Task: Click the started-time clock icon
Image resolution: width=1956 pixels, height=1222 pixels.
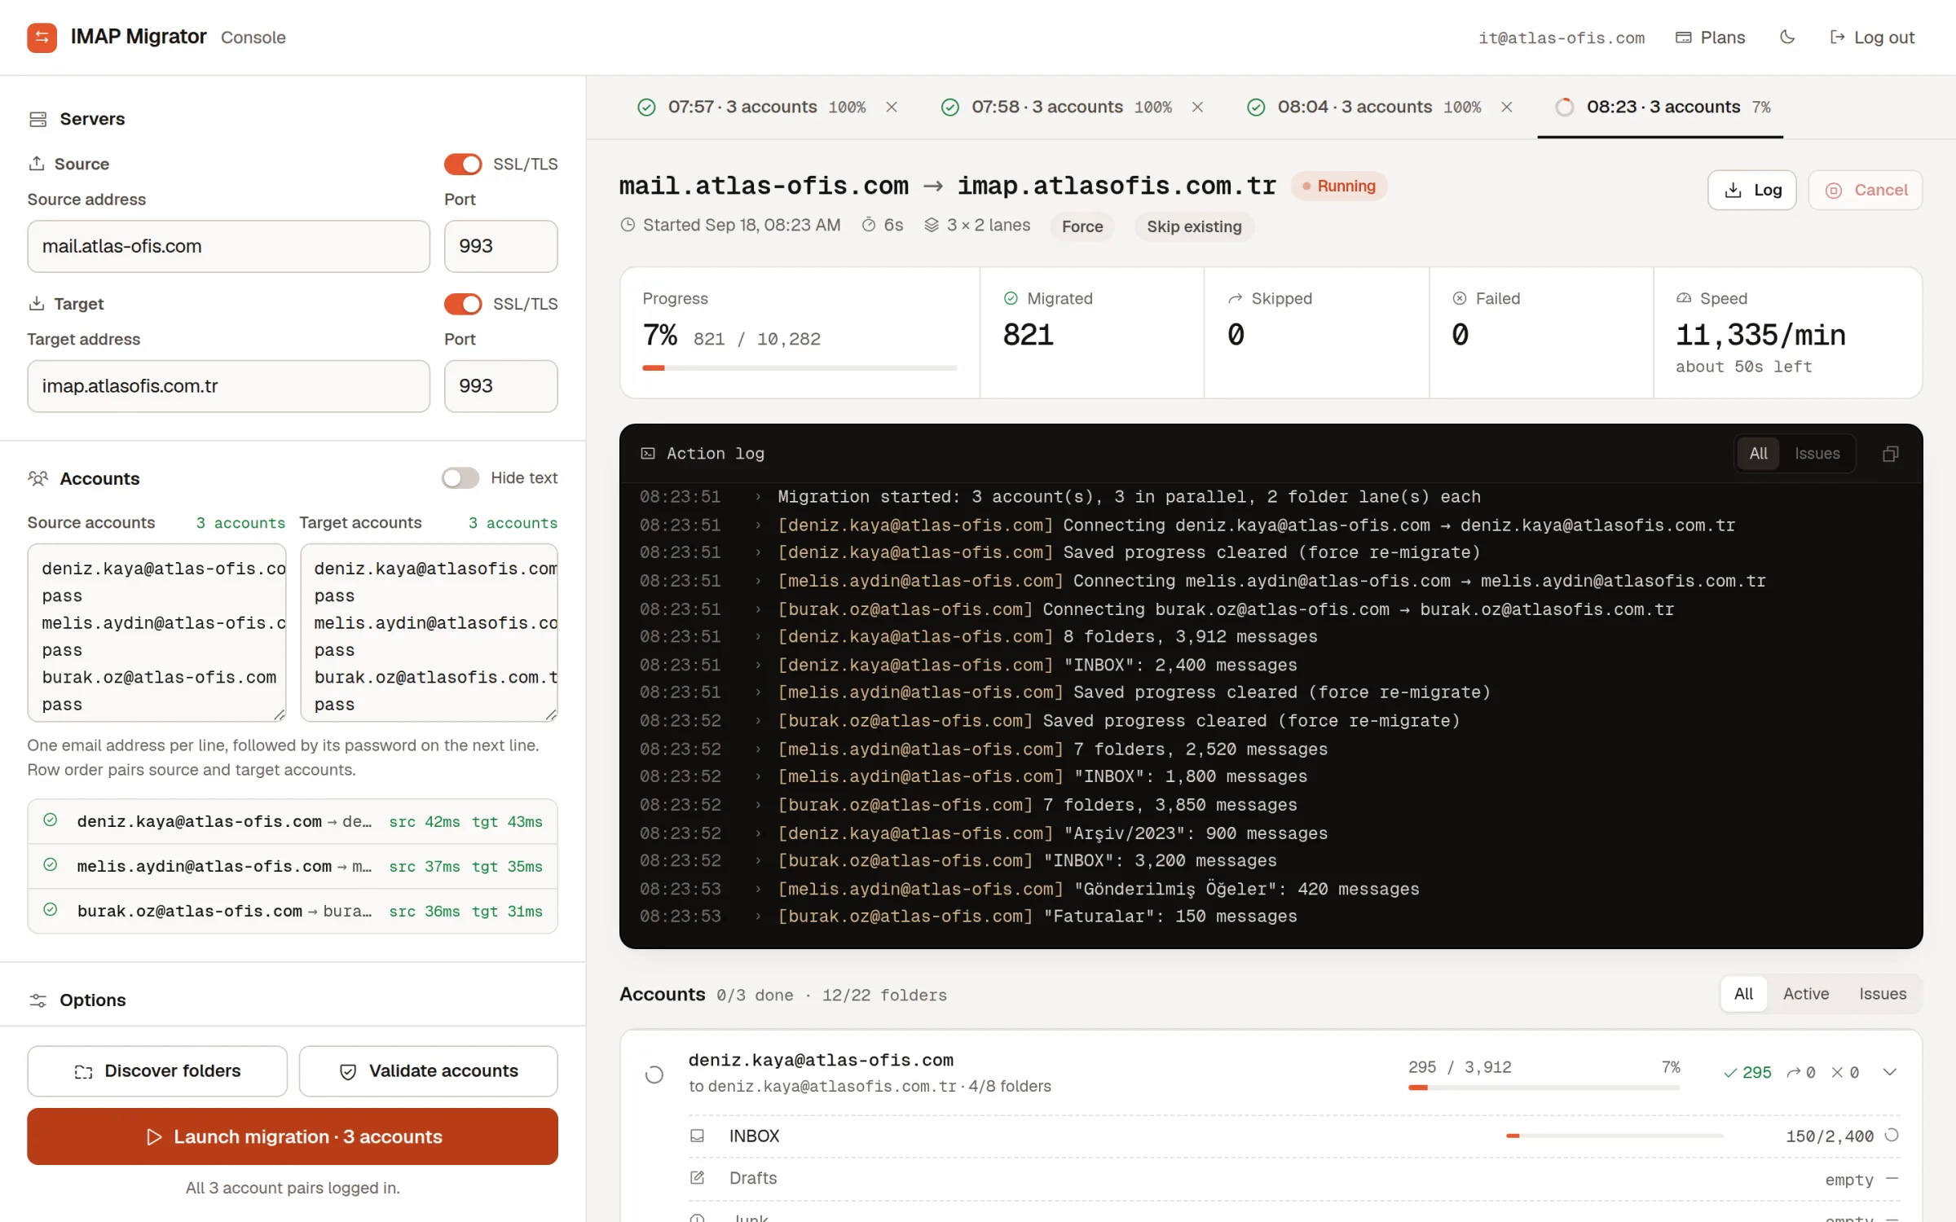Action: coord(628,225)
